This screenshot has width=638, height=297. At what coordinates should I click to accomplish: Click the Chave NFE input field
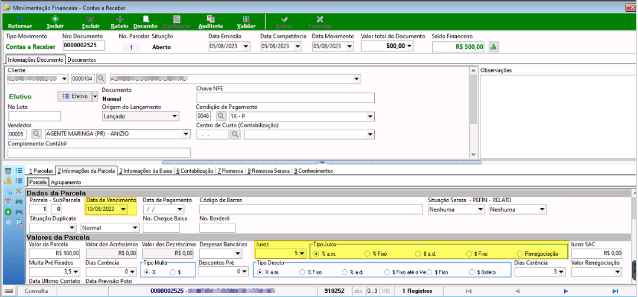pyautogui.click(x=285, y=97)
